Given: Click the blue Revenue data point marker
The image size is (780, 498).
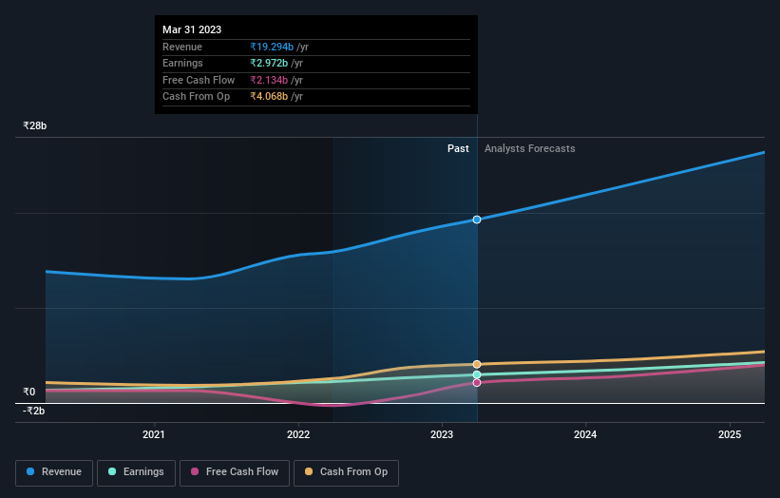Looking at the screenshot, I should [x=477, y=220].
